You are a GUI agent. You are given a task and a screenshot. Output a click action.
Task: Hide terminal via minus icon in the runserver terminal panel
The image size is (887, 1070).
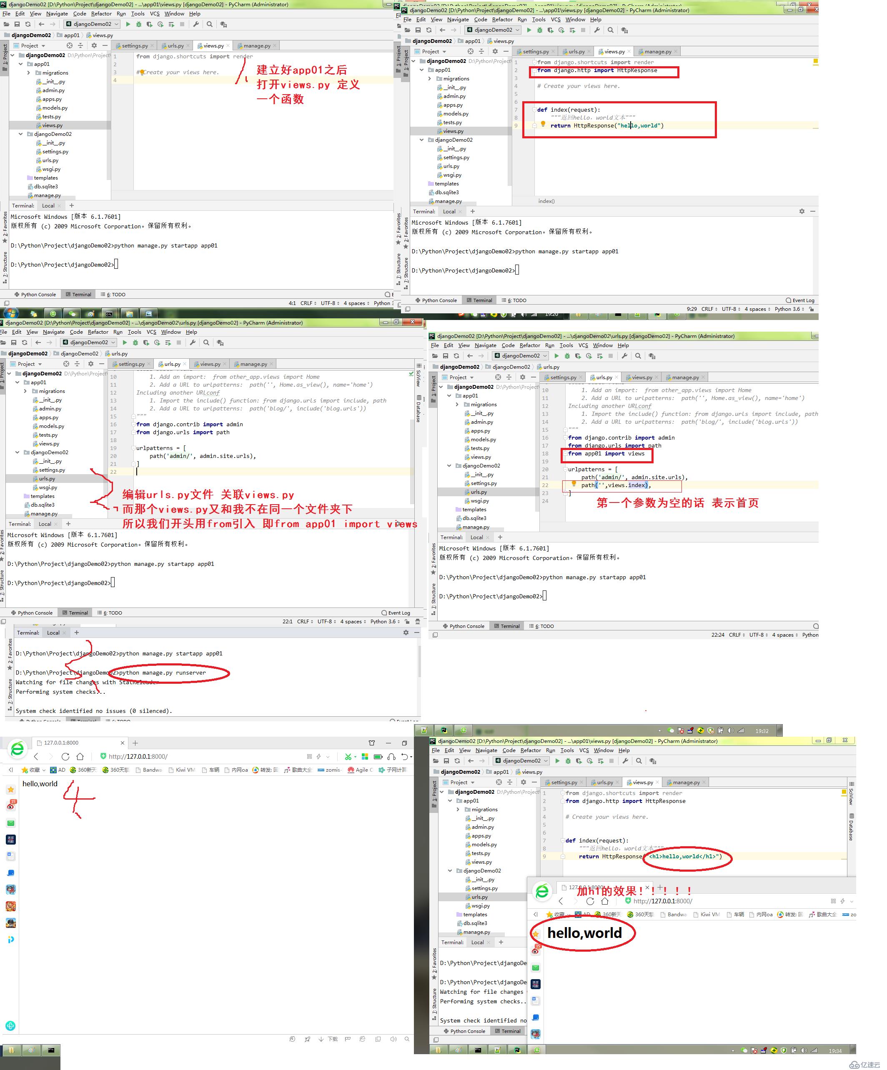point(416,632)
